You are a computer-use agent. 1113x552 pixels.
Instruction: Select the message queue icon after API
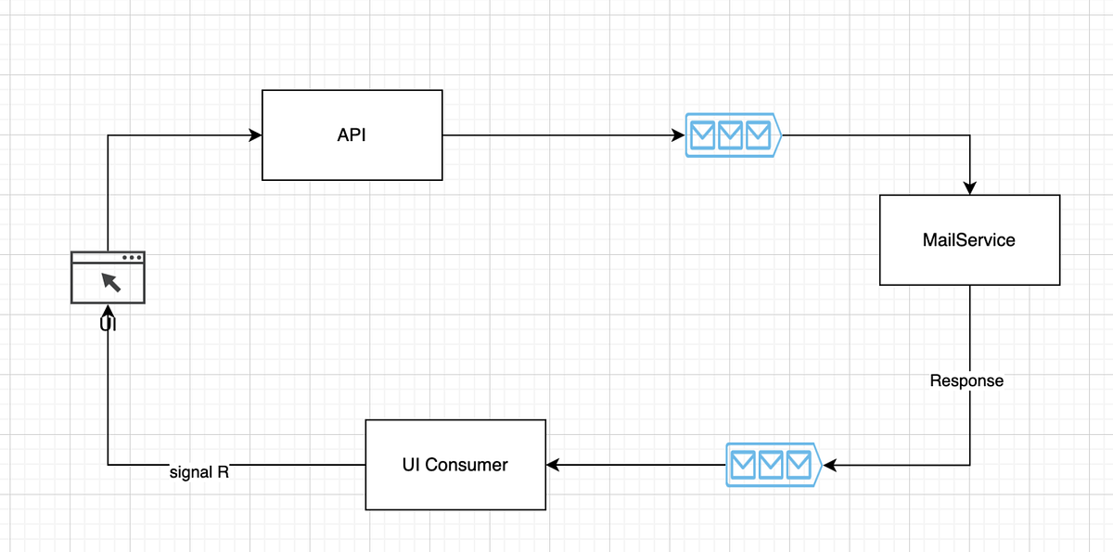[x=733, y=135]
